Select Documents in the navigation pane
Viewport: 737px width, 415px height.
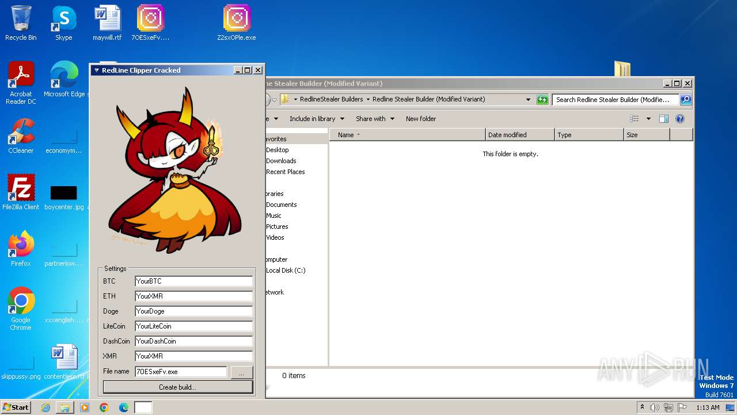[x=282, y=205]
